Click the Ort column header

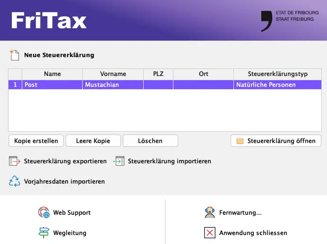[x=203, y=74]
